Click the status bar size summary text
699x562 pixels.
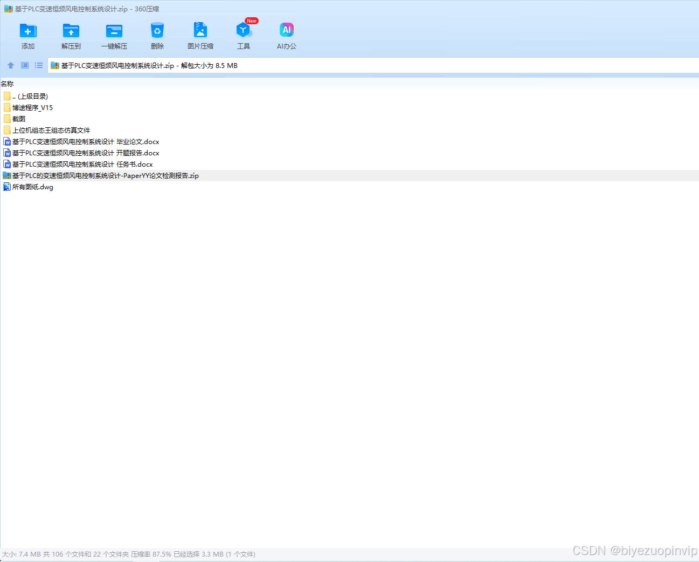click(x=129, y=554)
